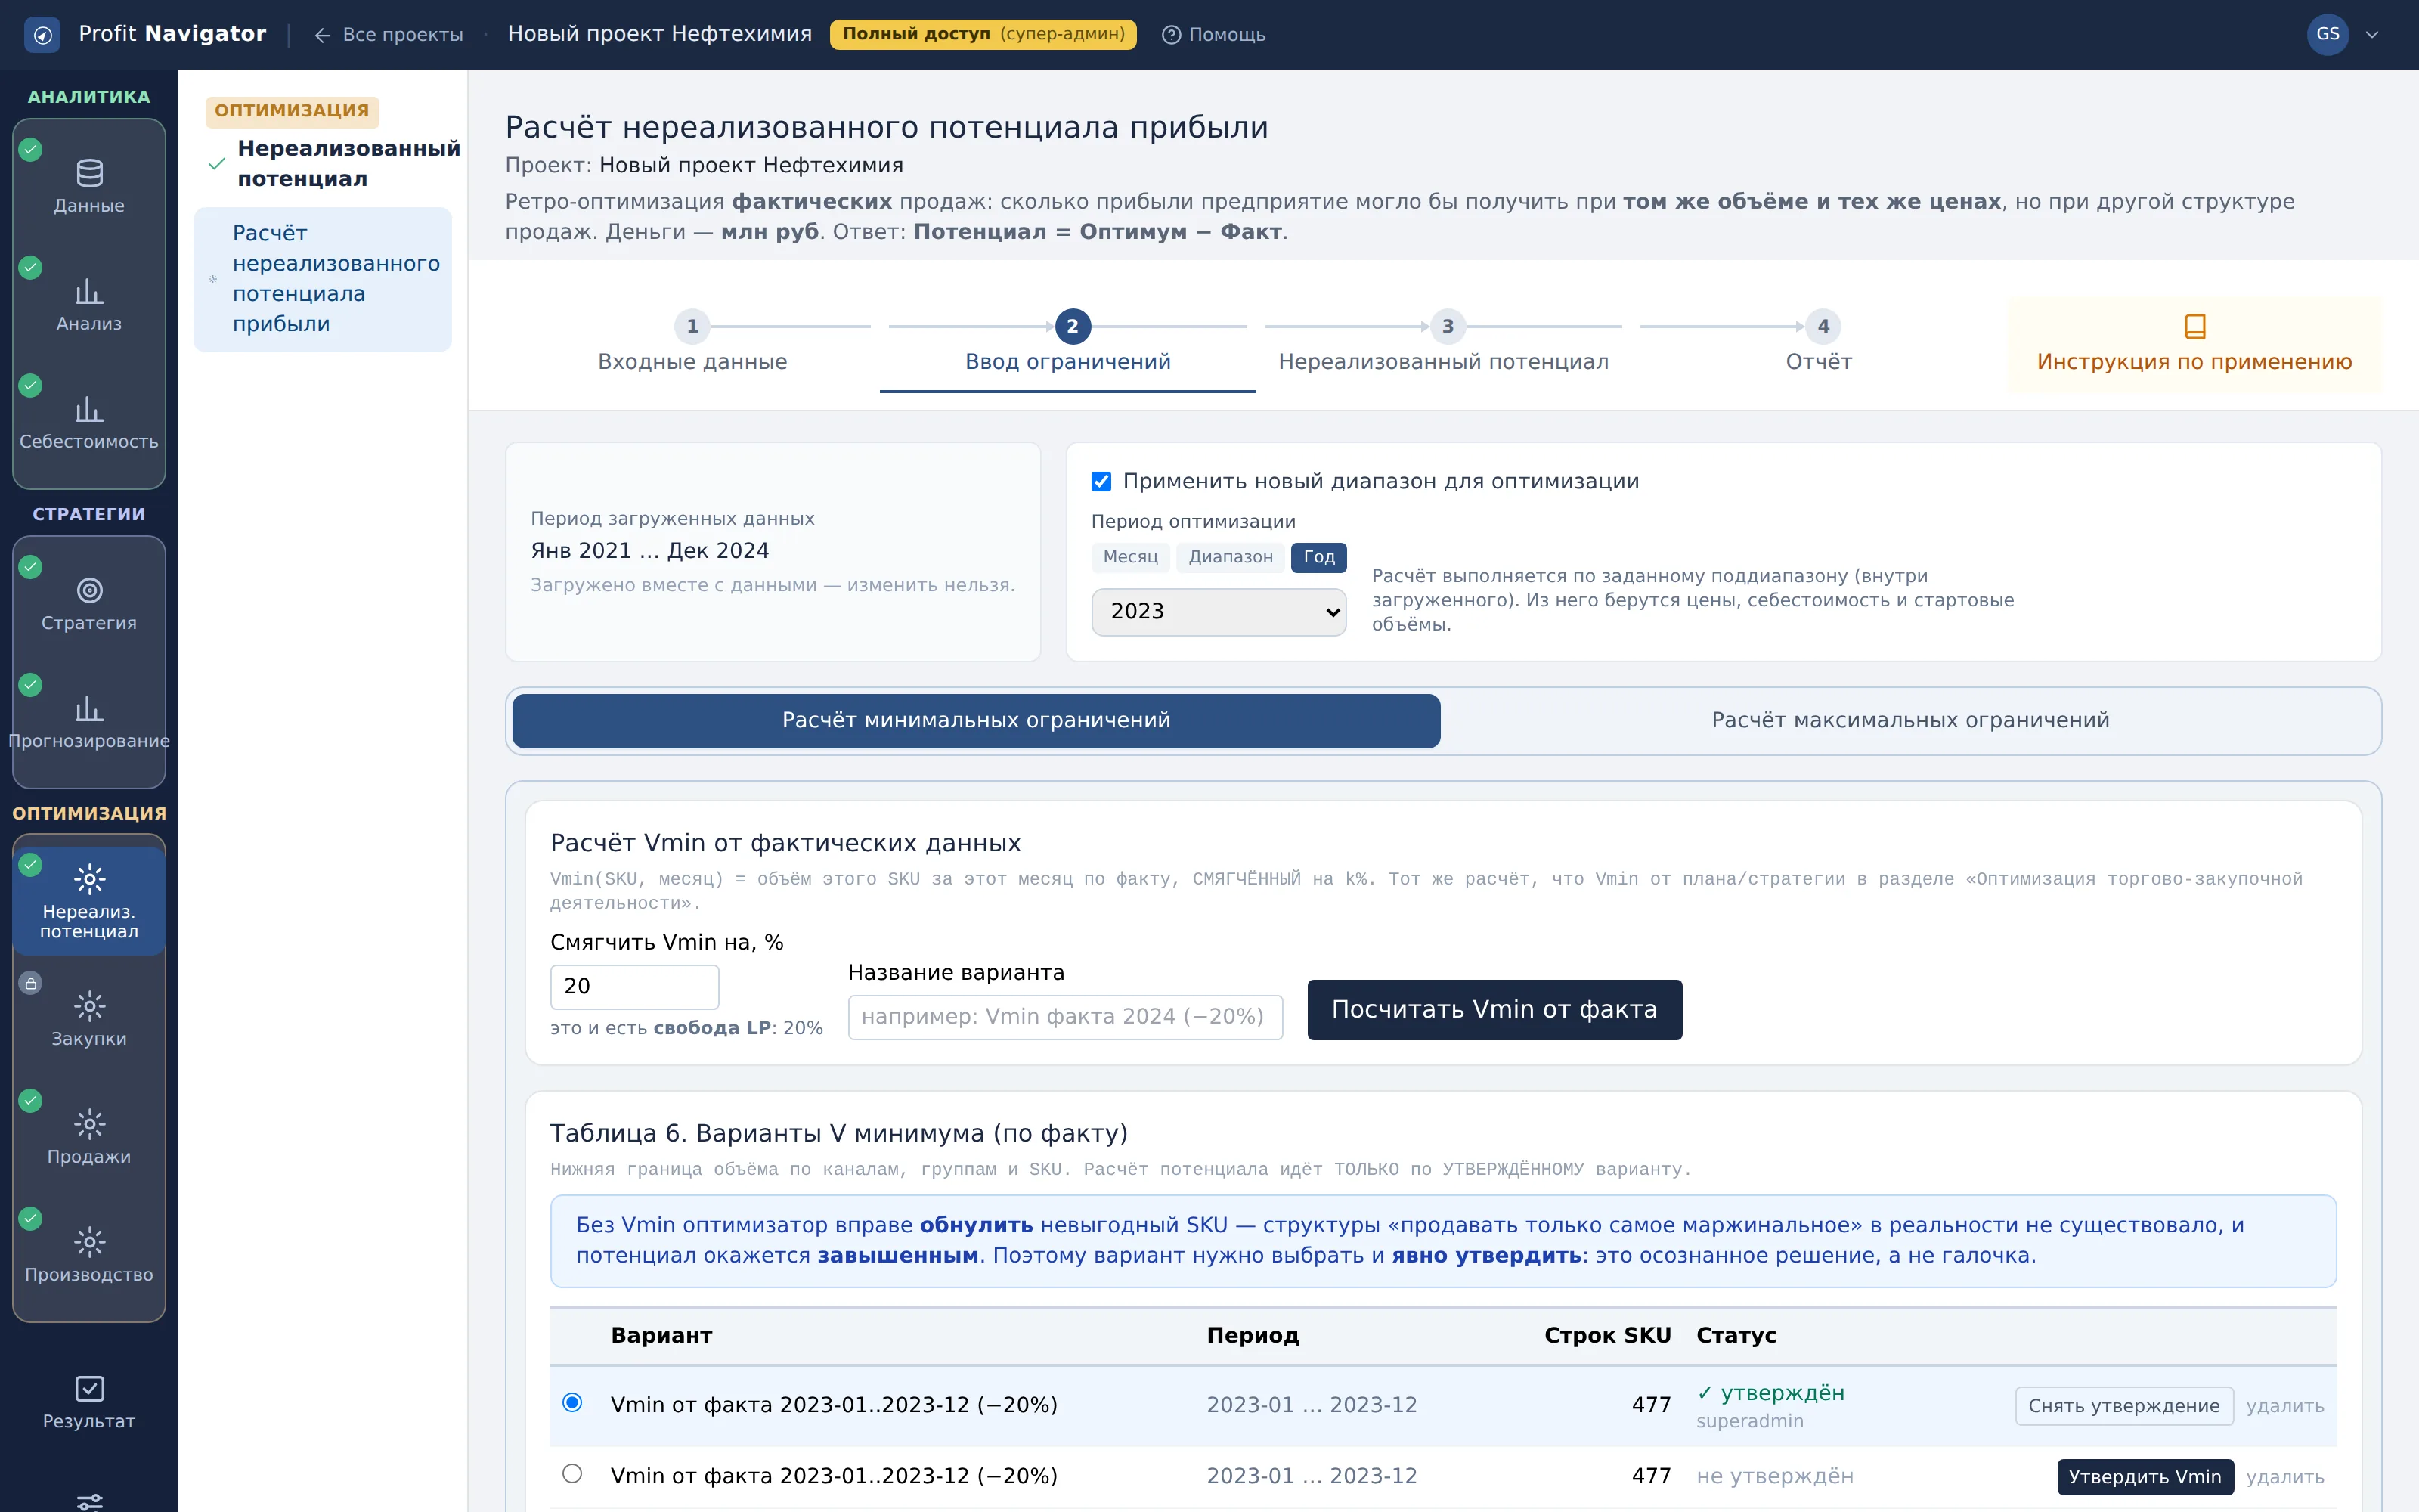Select the Год period mode
2419x1512 pixels.
point(1318,557)
